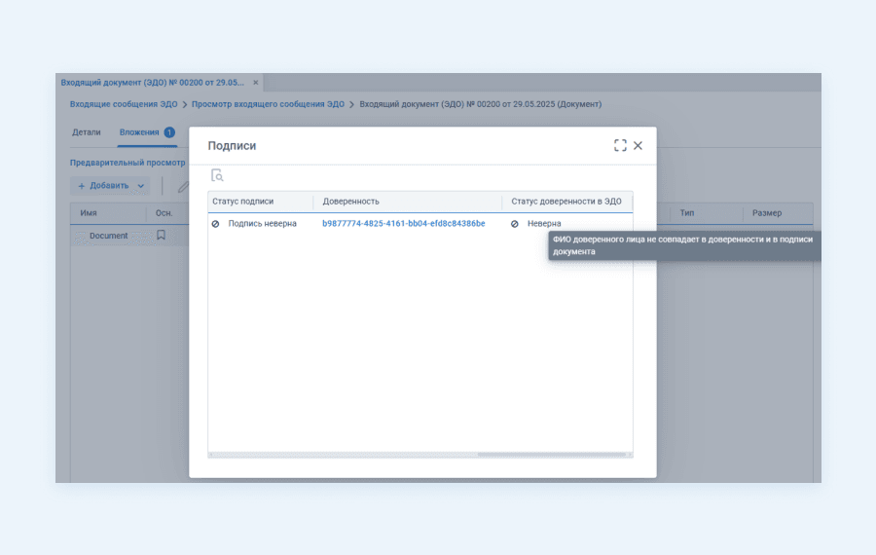Open the Добавить dropdown arrow
Image resolution: width=876 pixels, height=555 pixels.
[x=141, y=186]
